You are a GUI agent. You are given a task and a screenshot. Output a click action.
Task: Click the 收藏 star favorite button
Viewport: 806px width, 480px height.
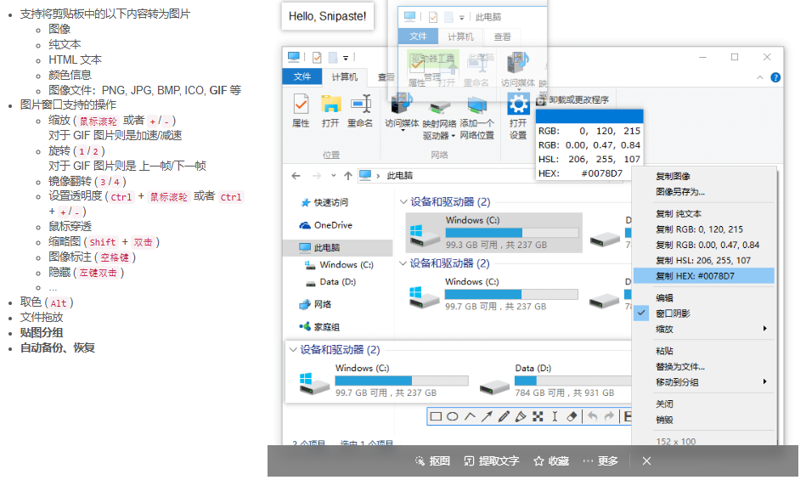551,461
